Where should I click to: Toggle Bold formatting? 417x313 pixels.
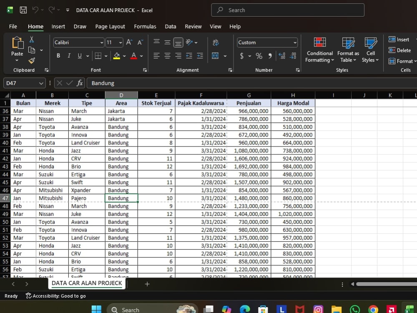(x=58, y=56)
